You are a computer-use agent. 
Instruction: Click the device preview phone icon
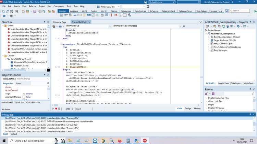[148, 7]
